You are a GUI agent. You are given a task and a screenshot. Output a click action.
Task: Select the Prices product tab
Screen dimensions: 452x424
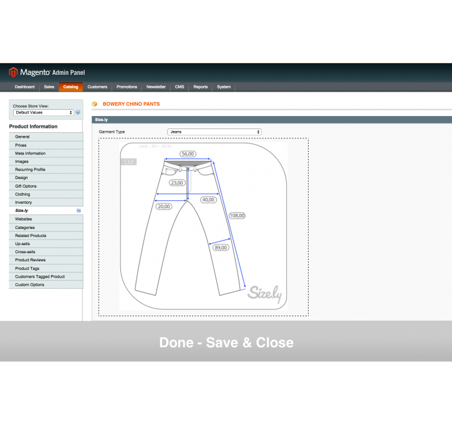46,145
